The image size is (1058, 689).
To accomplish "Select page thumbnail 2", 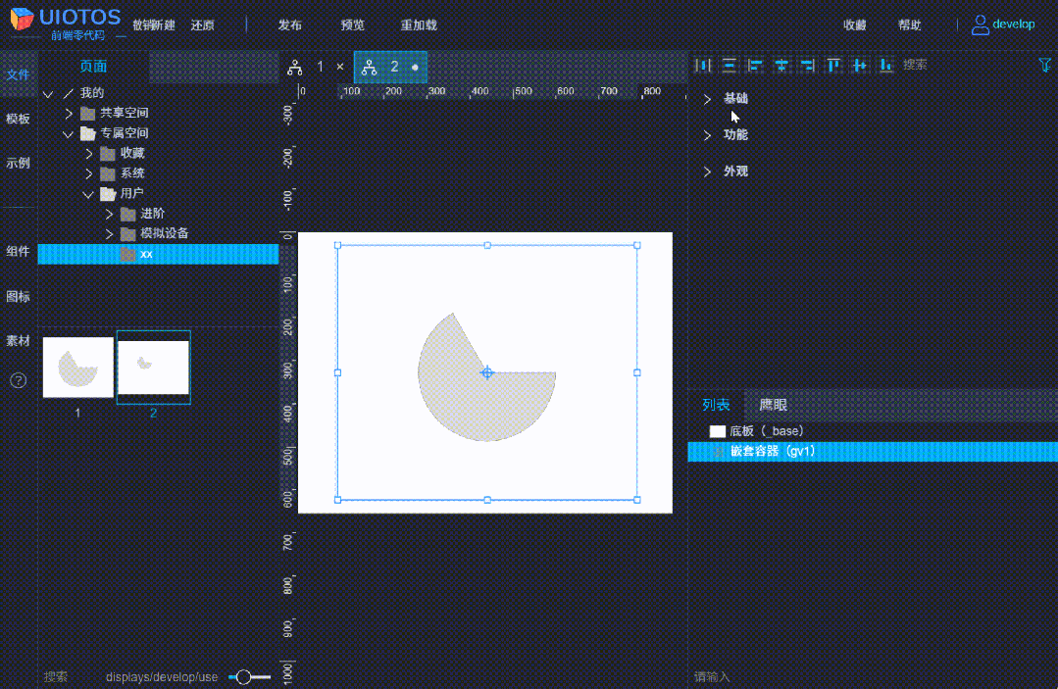I will 154,368.
